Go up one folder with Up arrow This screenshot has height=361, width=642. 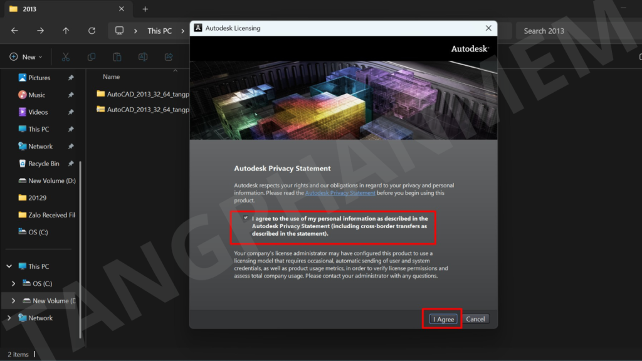[x=66, y=31]
